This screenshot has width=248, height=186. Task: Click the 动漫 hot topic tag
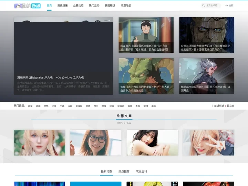[30, 106]
